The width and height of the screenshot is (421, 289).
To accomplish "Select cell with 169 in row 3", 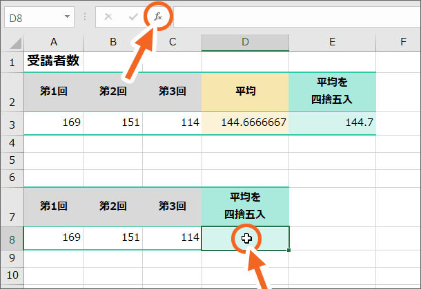I will pyautogui.click(x=54, y=123).
